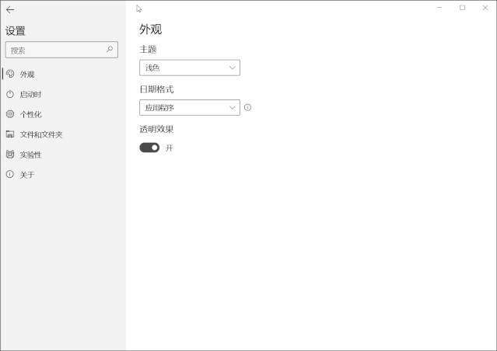Image resolution: width=497 pixels, height=351 pixels.
Task: Go to 个性化 settings page
Action: [x=63, y=114]
